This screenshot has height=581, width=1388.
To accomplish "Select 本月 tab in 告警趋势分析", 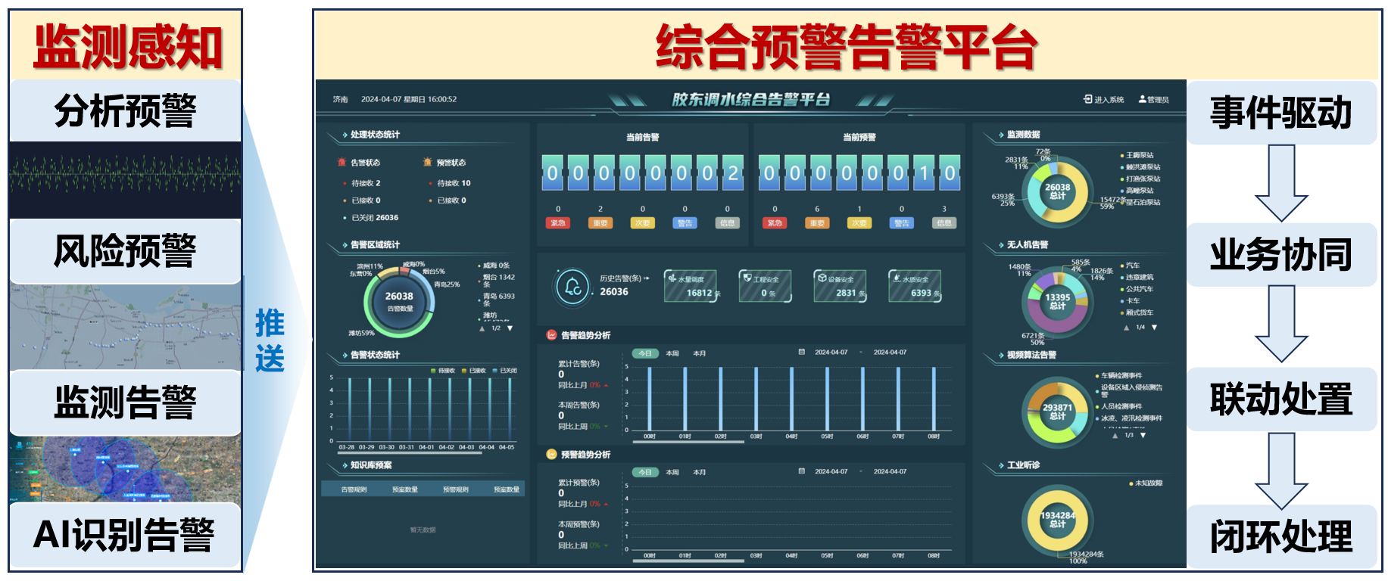I will click(x=700, y=353).
